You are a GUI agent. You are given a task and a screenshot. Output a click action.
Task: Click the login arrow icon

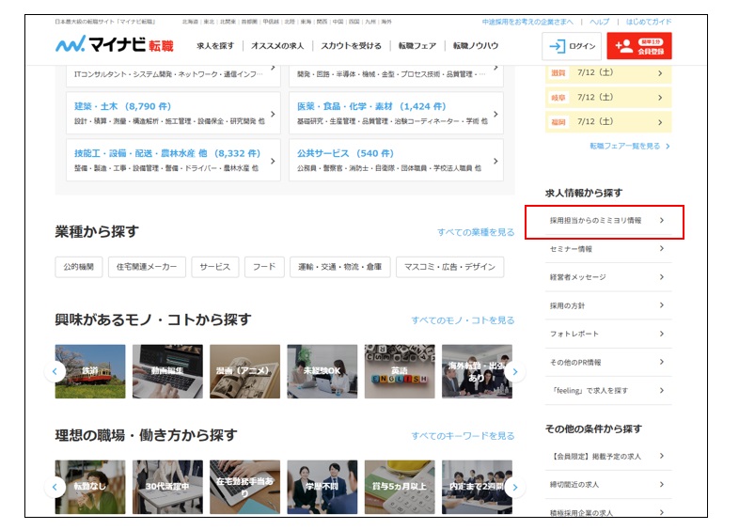558,46
